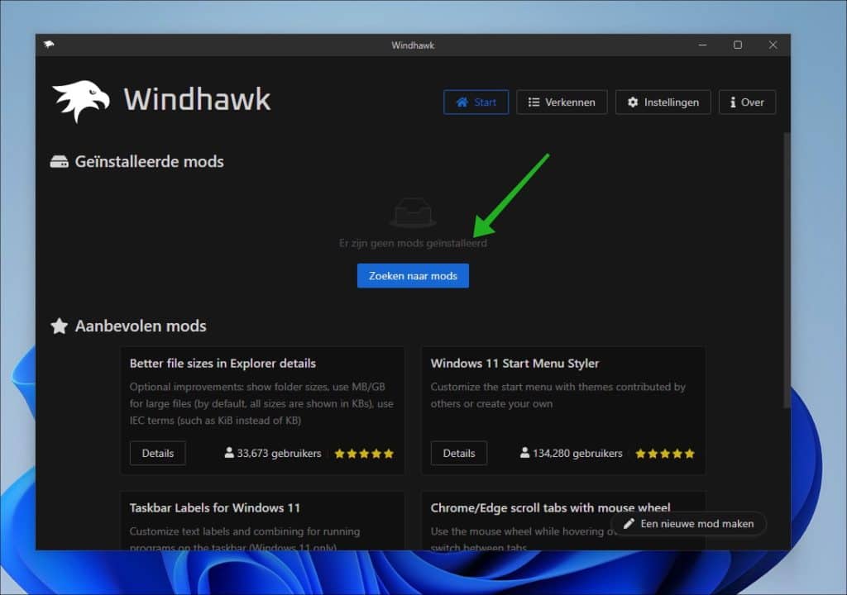The image size is (847, 595).
Task: Click the drive icon beside Geïnstalleerde mods
Action: [x=60, y=161]
